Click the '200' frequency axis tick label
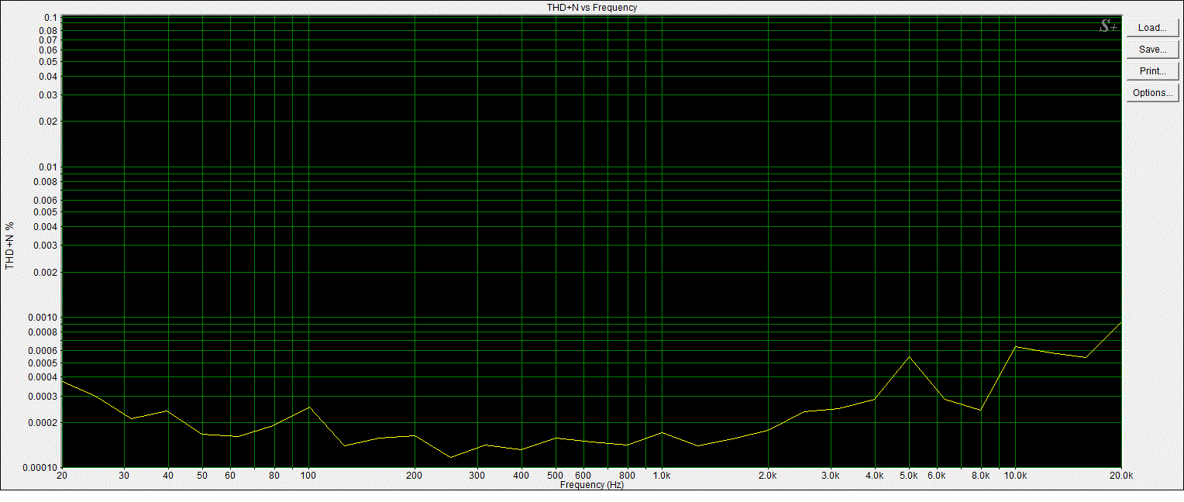This screenshot has width=1184, height=502. (415, 476)
